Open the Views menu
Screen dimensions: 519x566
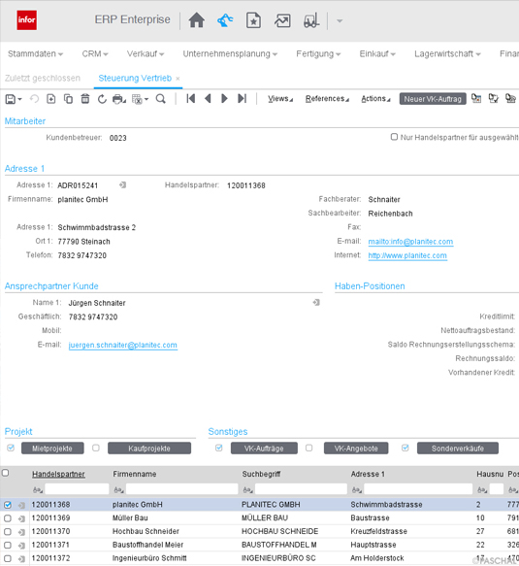click(280, 99)
